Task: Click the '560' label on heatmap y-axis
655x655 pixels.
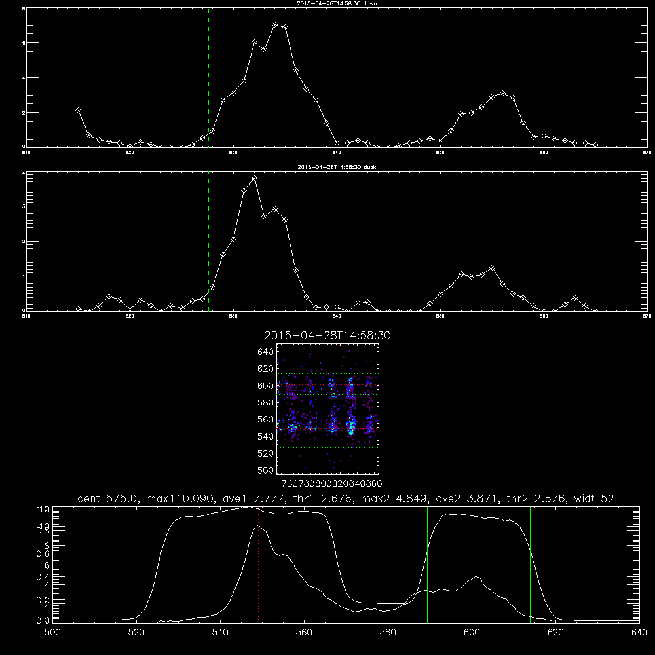Action: (266, 419)
